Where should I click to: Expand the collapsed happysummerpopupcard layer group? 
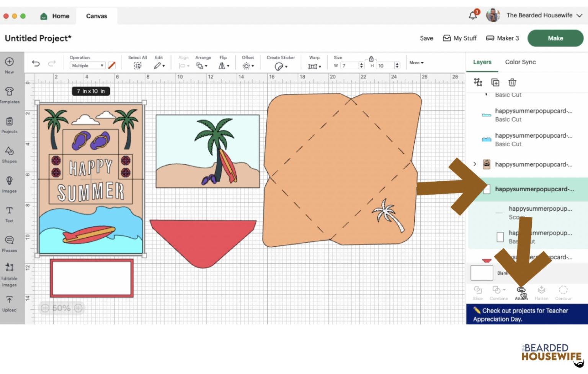[475, 164]
